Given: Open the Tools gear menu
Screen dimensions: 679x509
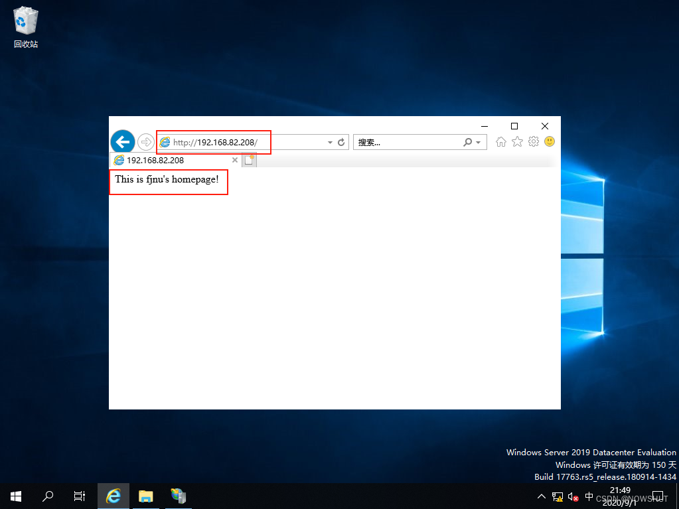Looking at the screenshot, I should click(534, 141).
